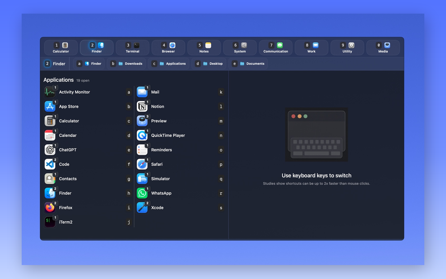Switch to the Notes group tab
446x279 pixels.
(x=204, y=48)
